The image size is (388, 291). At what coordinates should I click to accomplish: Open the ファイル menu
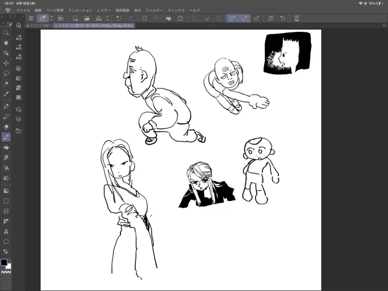tap(23, 10)
